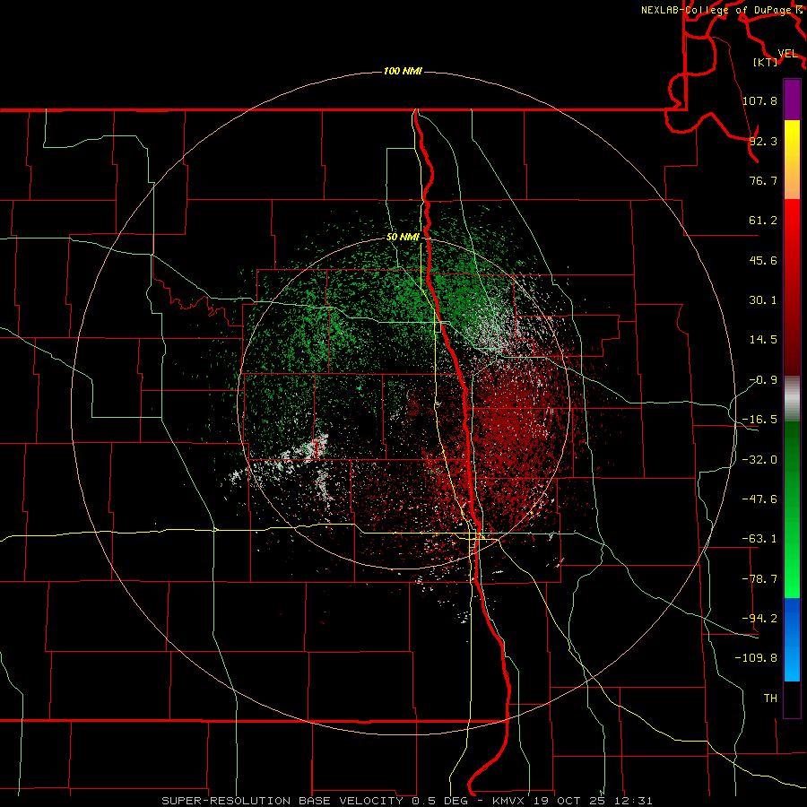Click the Super-Resolution Base Velocity caption

coord(406,801)
